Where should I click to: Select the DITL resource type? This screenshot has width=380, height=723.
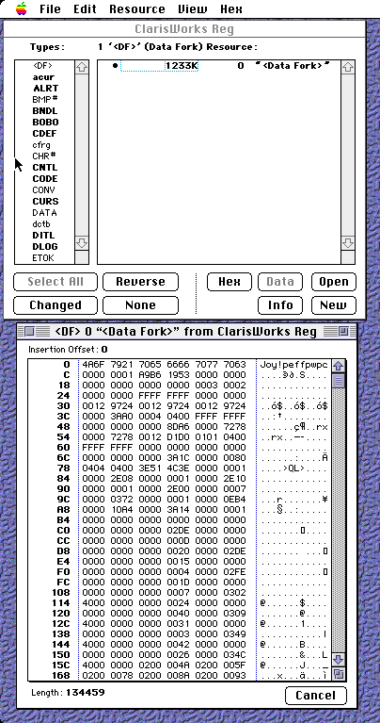click(43, 235)
